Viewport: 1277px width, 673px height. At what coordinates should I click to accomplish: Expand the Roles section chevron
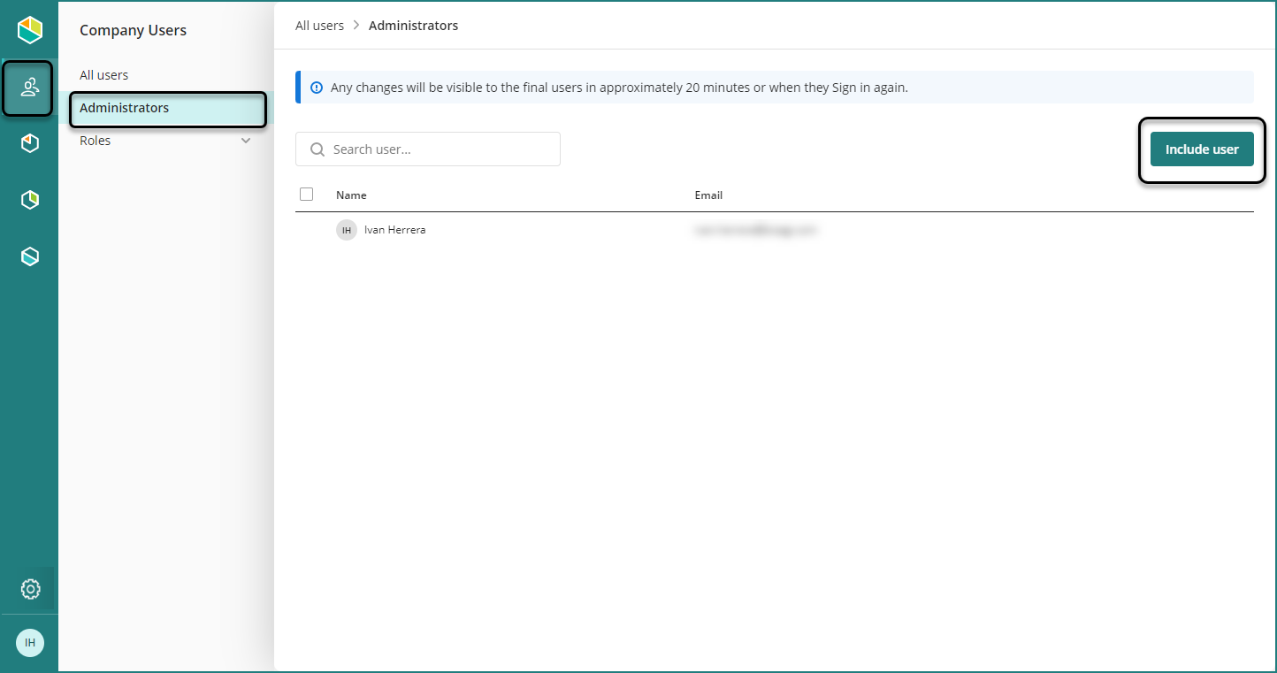(246, 141)
